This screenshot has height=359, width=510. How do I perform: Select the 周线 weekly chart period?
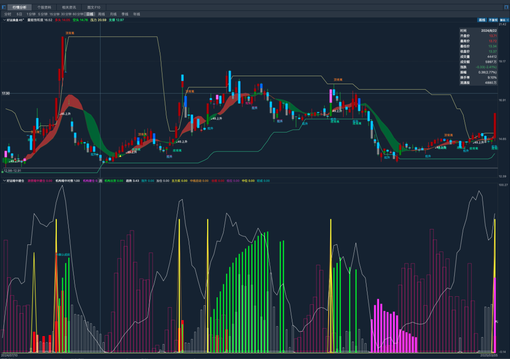tap(102, 14)
